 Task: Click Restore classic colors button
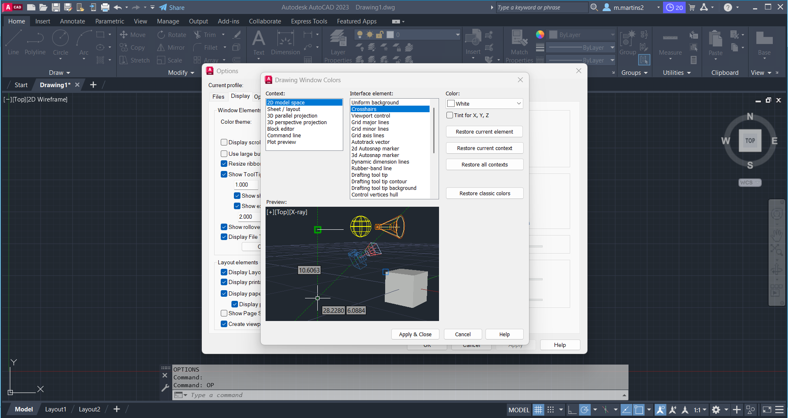(x=485, y=194)
